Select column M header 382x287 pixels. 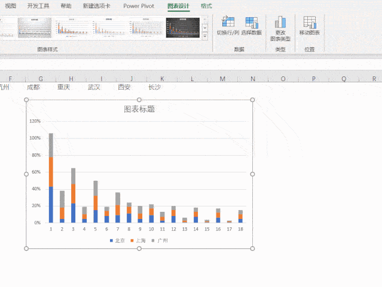point(222,79)
